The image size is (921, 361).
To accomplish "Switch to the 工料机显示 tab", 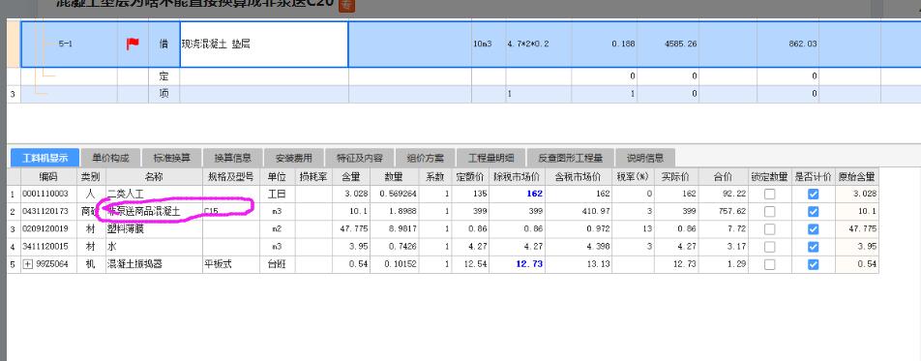I will pyautogui.click(x=45, y=158).
